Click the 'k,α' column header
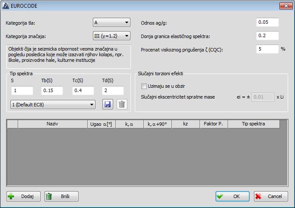The height and width of the screenshot is (208, 295). (x=130, y=124)
